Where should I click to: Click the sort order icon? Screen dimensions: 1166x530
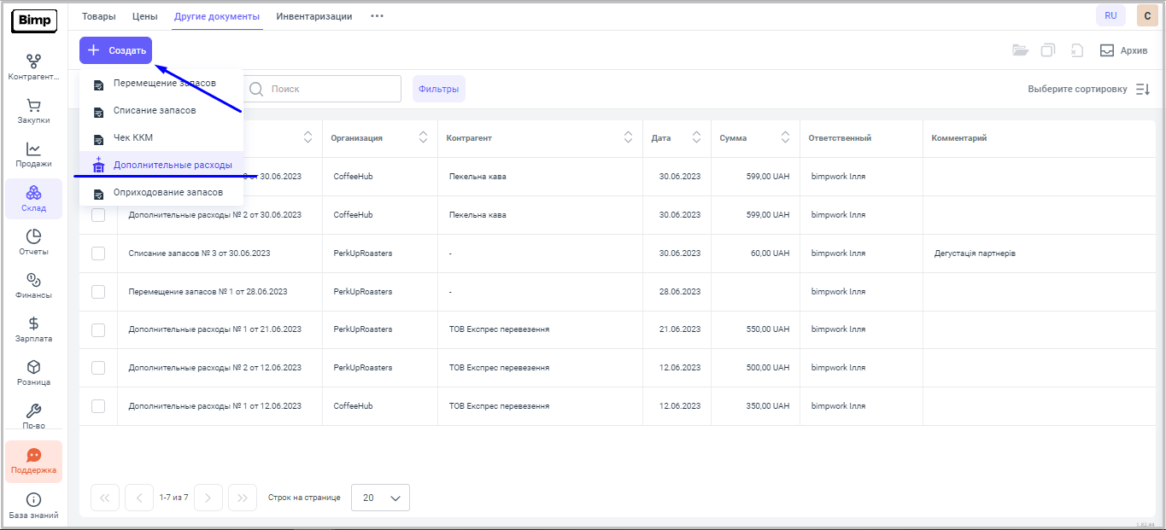[x=1143, y=89]
